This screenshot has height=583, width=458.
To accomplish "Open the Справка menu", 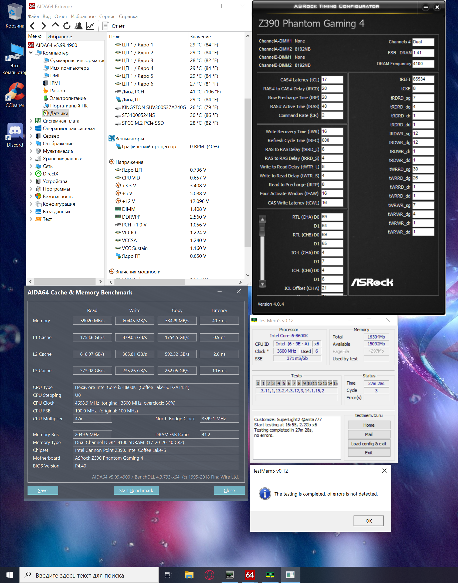I will click(x=128, y=16).
